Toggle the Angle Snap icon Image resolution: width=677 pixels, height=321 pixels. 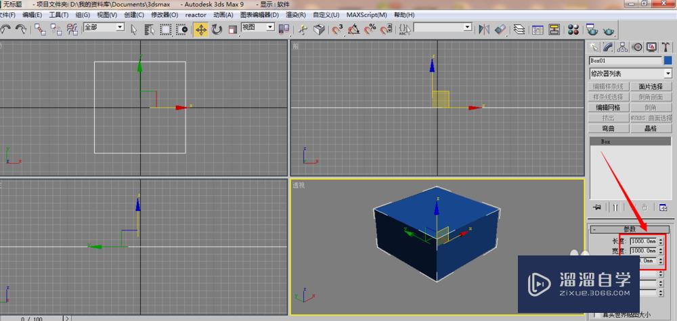pyautogui.click(x=353, y=29)
